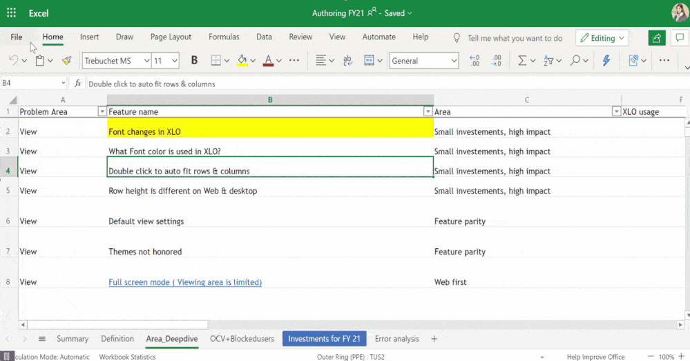
Task: Click the lightning bolt Ideas icon
Action: pos(606,61)
